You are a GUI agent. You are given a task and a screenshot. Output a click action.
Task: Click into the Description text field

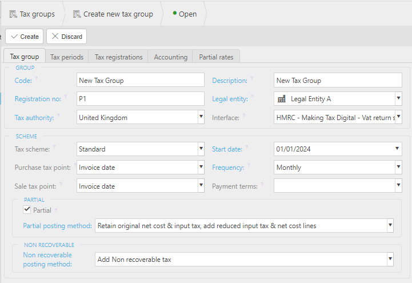337,81
